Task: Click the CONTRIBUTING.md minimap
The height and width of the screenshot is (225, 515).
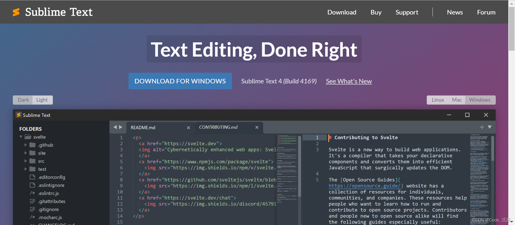Action: [480, 179]
